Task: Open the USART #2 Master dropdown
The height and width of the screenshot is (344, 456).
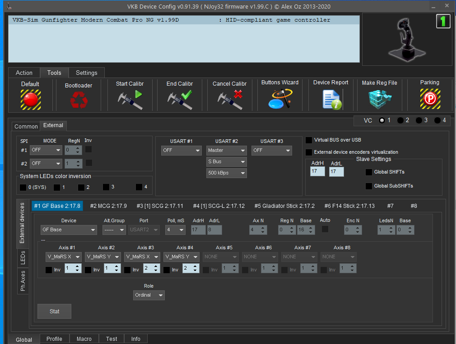Action: (227, 151)
